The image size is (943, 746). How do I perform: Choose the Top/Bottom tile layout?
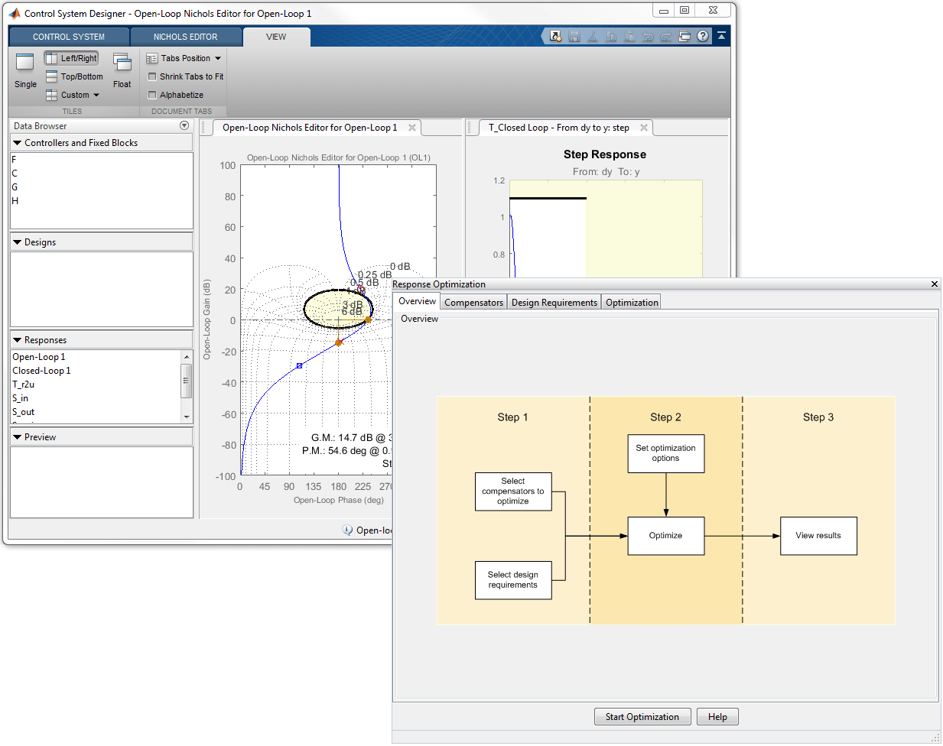pos(74,76)
